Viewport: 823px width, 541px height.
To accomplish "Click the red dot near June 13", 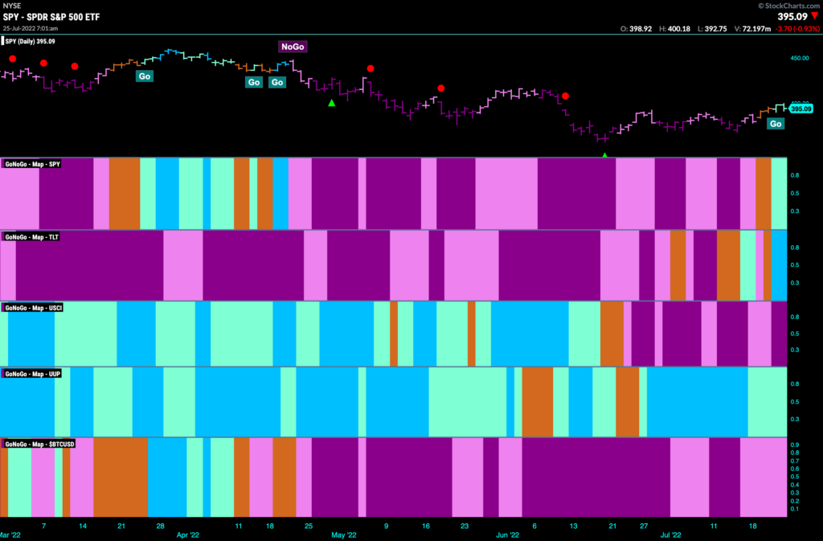I will [x=565, y=96].
